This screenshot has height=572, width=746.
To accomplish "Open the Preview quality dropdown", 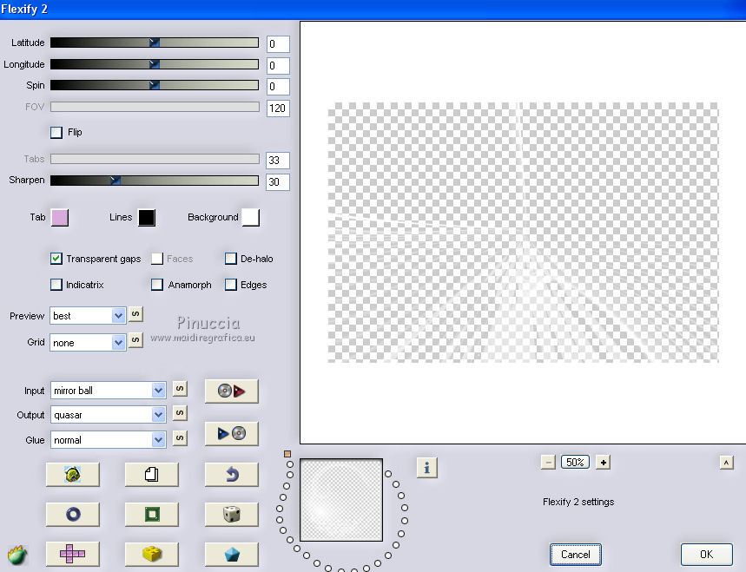I will 88,316.
